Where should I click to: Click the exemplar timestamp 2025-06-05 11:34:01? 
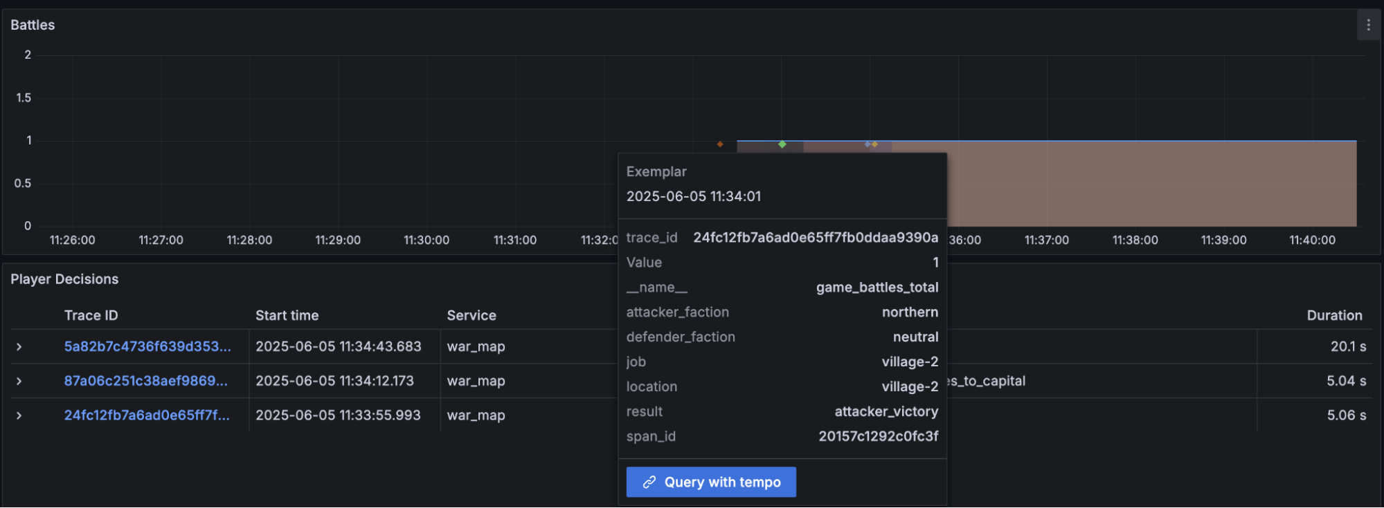tap(694, 196)
